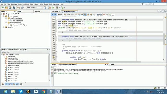
Task: Toggle Show Inherited Members in Navigator
Action: [3, 84]
